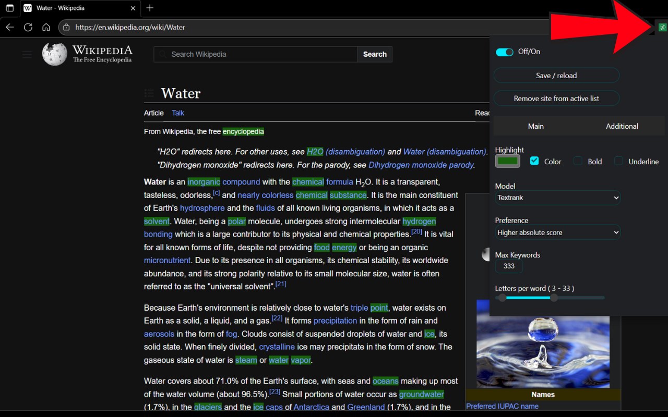Open the Model dropdown showing Textrank
This screenshot has height=417, width=668.
click(557, 198)
